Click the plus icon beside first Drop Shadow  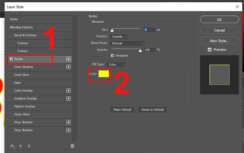(x=68, y=122)
